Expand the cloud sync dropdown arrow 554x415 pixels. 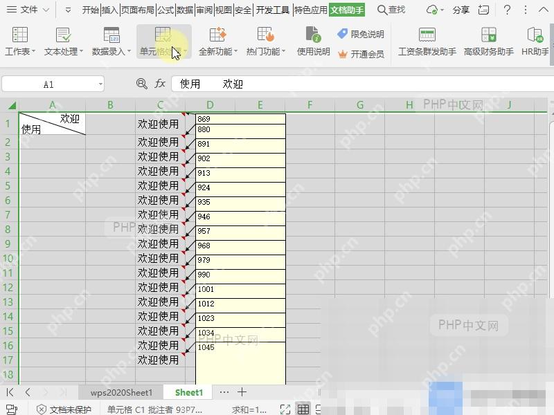[x=442, y=10]
